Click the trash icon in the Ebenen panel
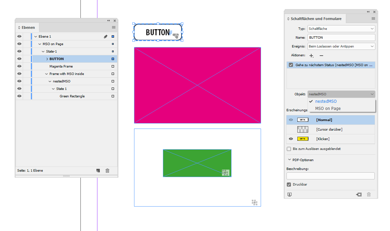The width and height of the screenshot is (390, 231). 107,171
